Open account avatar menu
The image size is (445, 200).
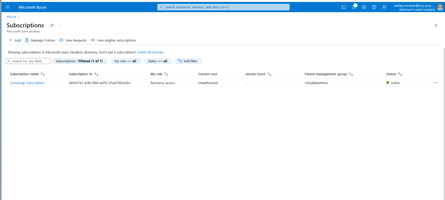440,7
